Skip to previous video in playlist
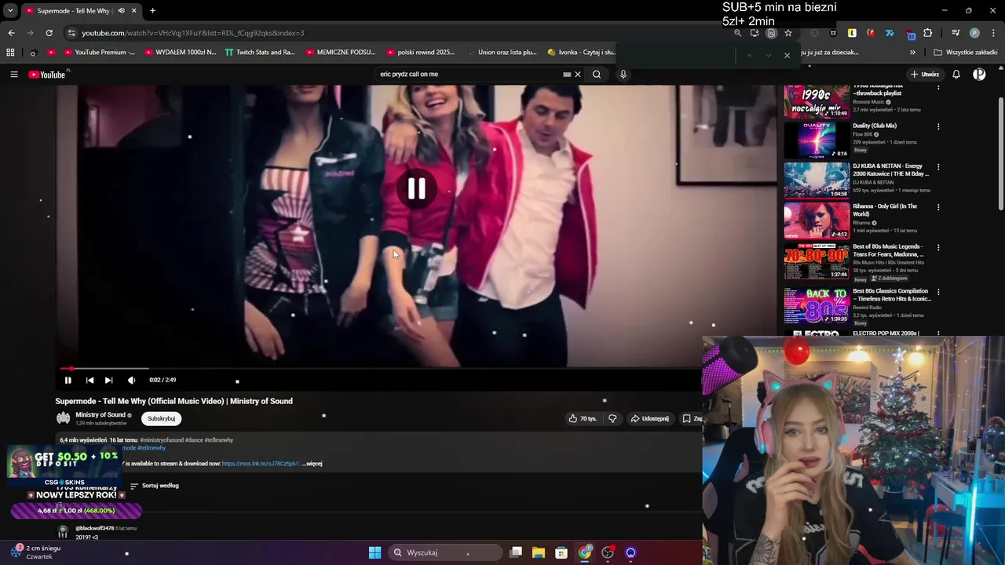The height and width of the screenshot is (565, 1005). (90, 380)
